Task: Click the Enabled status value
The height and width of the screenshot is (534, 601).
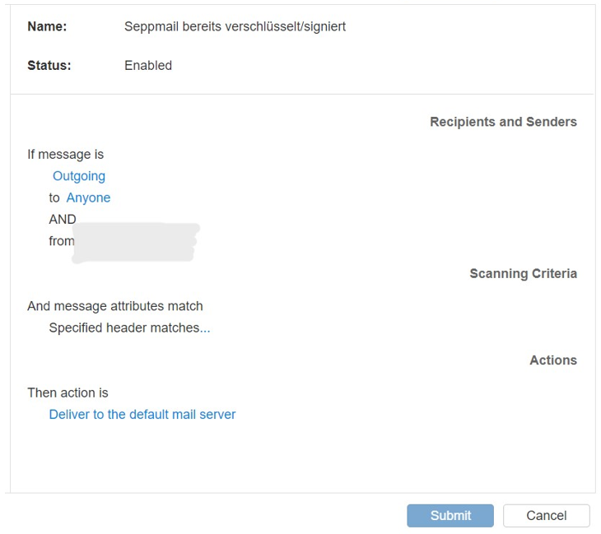Action: click(x=148, y=66)
